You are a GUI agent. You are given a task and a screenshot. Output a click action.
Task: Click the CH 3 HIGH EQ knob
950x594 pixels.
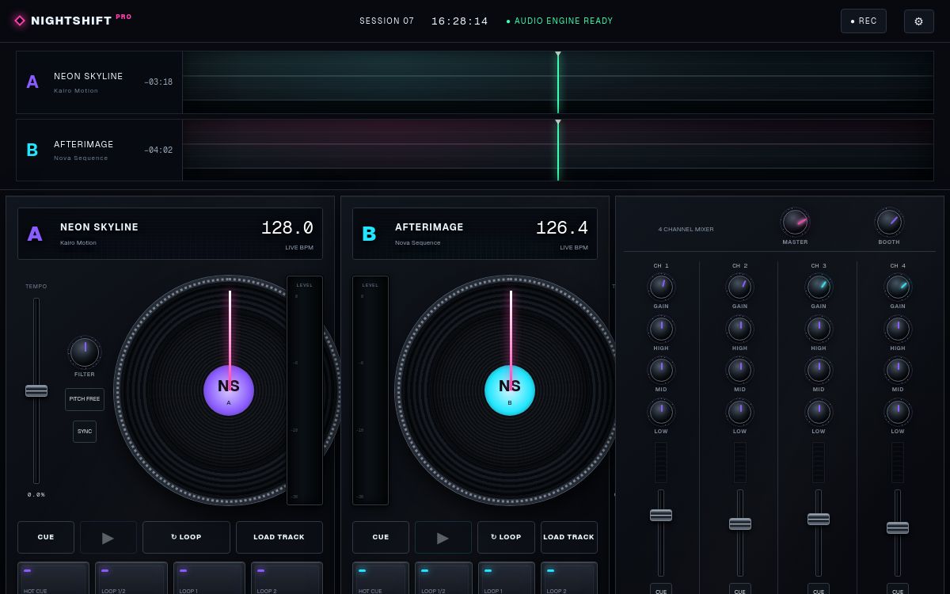pyautogui.click(x=819, y=329)
